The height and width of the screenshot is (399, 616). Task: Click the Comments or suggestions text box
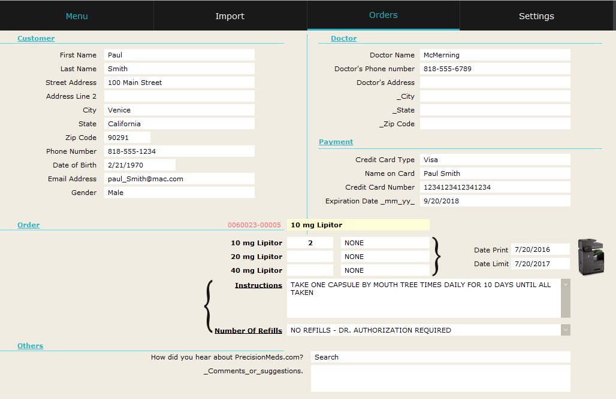point(440,378)
